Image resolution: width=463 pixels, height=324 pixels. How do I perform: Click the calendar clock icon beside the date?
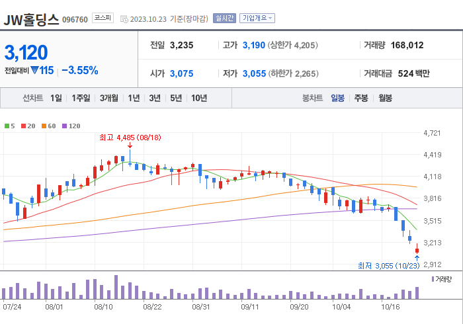coord(124,19)
